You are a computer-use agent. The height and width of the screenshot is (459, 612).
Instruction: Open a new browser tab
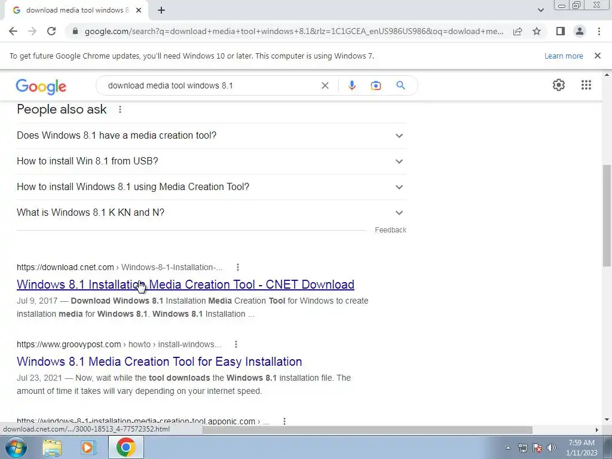pyautogui.click(x=161, y=11)
